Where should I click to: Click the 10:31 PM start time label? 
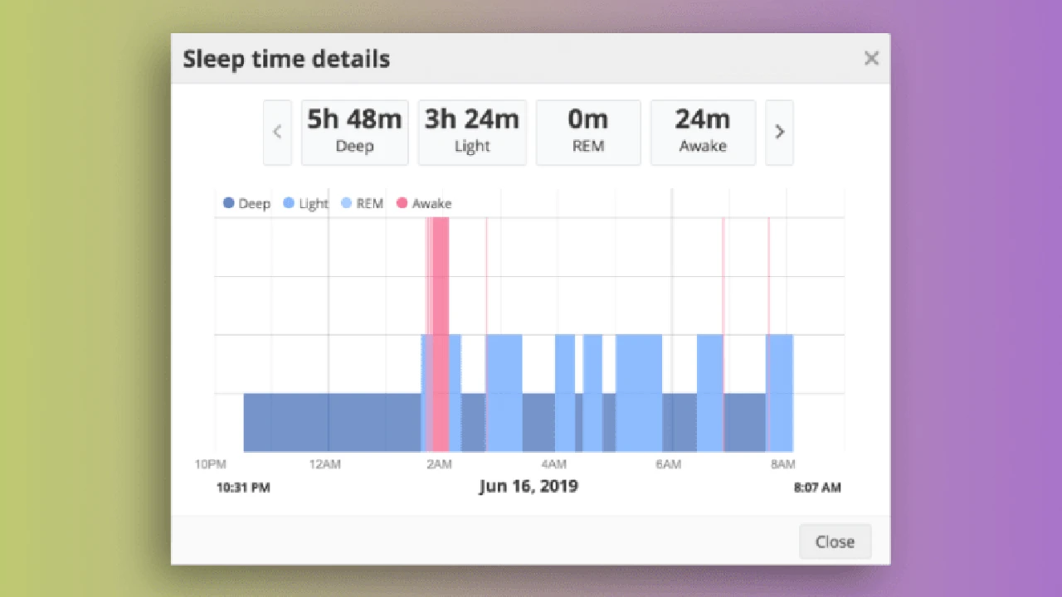click(243, 488)
